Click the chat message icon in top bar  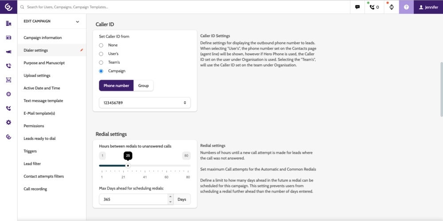[x=357, y=7]
